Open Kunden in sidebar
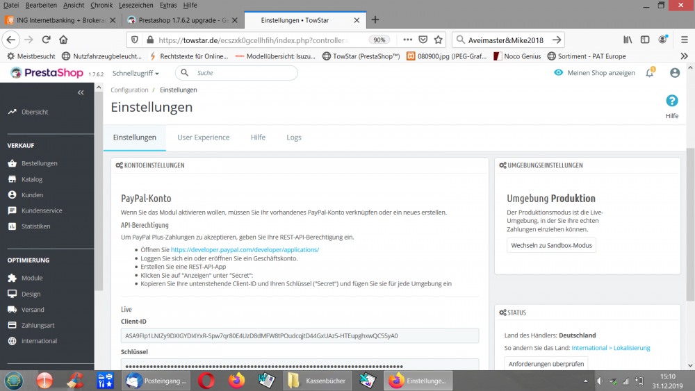The width and height of the screenshot is (695, 391). pos(25,195)
